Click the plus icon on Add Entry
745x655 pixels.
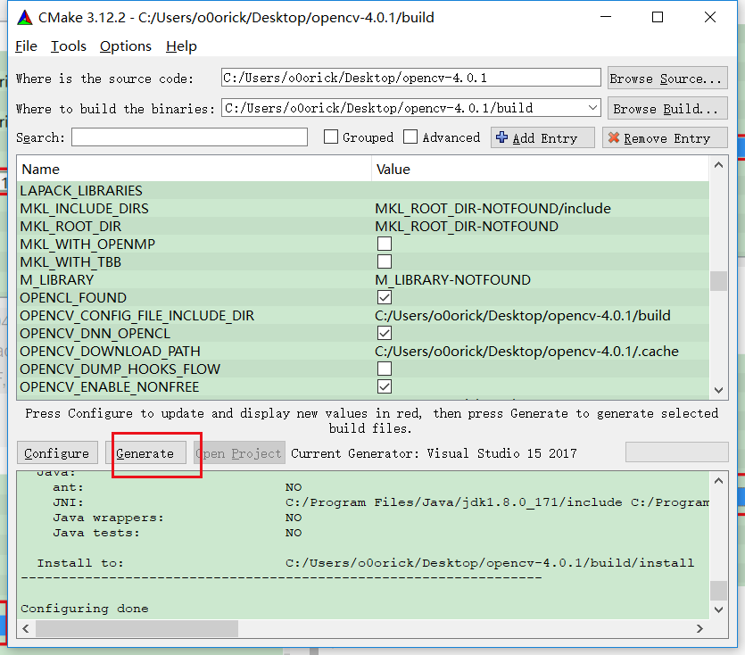(501, 137)
